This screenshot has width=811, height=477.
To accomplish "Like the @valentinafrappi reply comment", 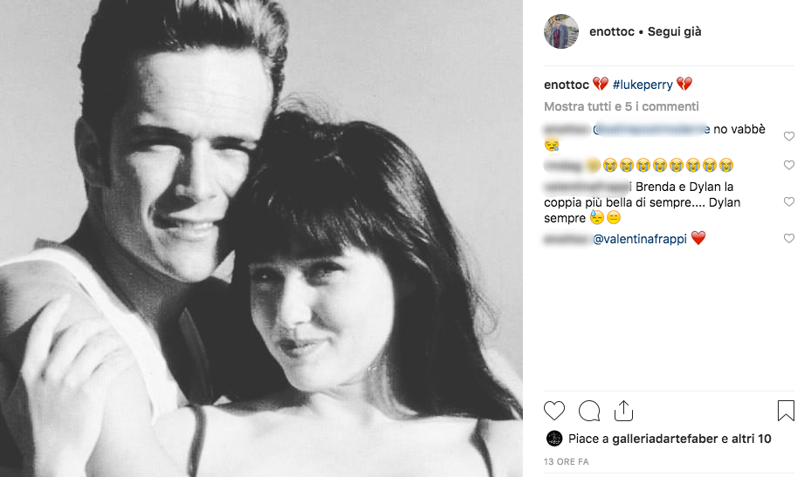I will click(789, 238).
